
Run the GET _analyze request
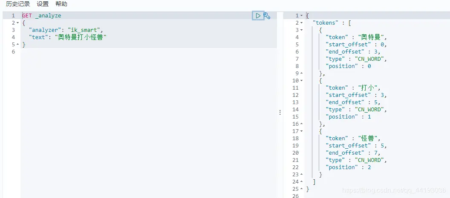(258, 16)
